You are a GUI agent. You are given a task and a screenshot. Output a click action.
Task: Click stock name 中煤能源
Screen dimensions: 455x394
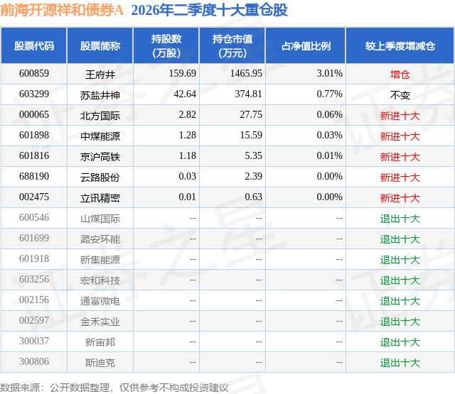(x=100, y=136)
